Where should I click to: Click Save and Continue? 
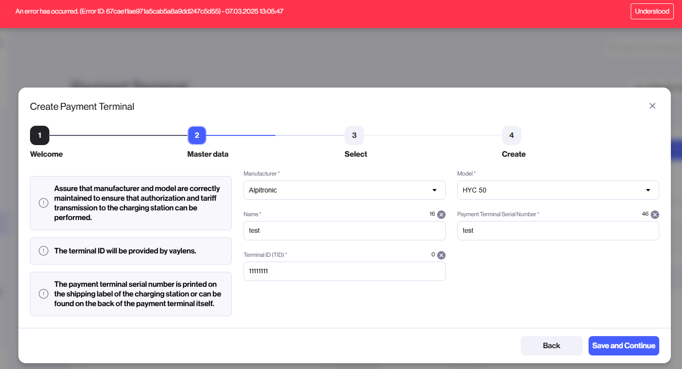click(x=624, y=346)
